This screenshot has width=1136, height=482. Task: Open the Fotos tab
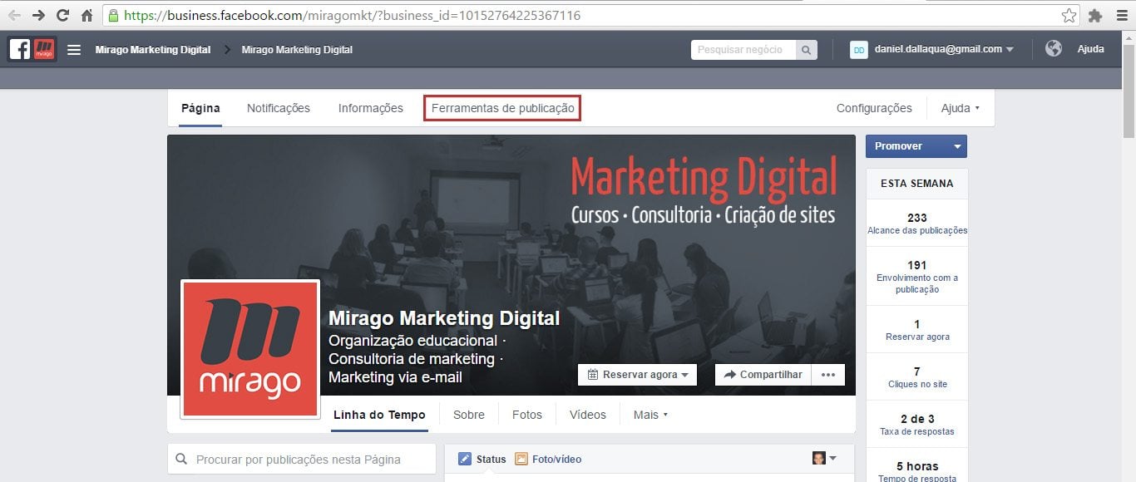[527, 415]
